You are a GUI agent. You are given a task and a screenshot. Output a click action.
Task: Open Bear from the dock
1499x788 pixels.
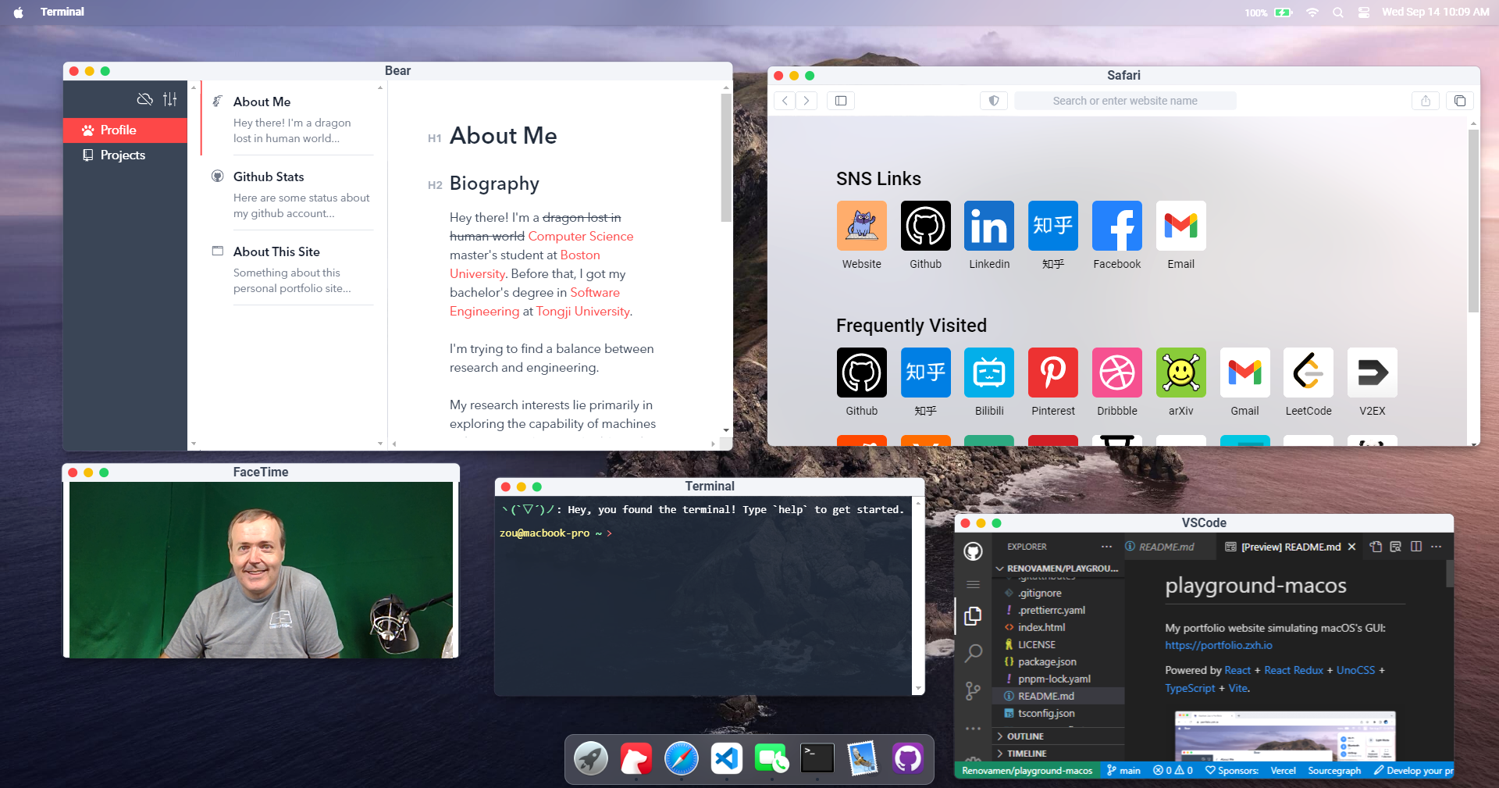636,758
